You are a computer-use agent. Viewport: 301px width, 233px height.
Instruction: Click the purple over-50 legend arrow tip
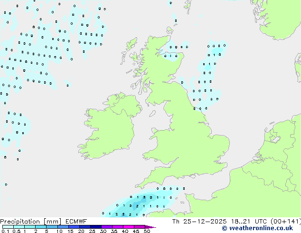pos(150,227)
